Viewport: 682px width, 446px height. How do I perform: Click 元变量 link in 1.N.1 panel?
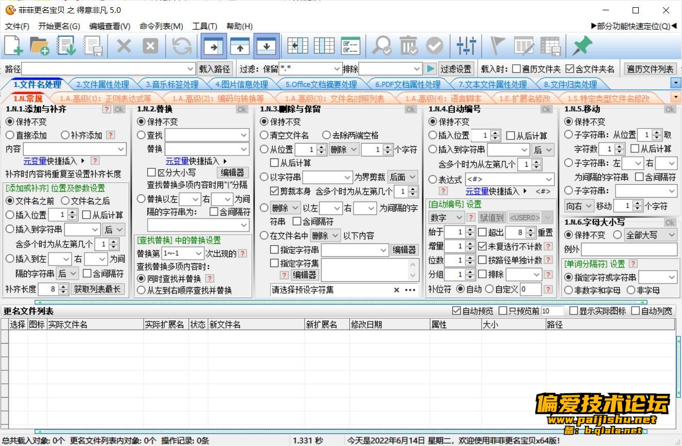click(x=34, y=161)
